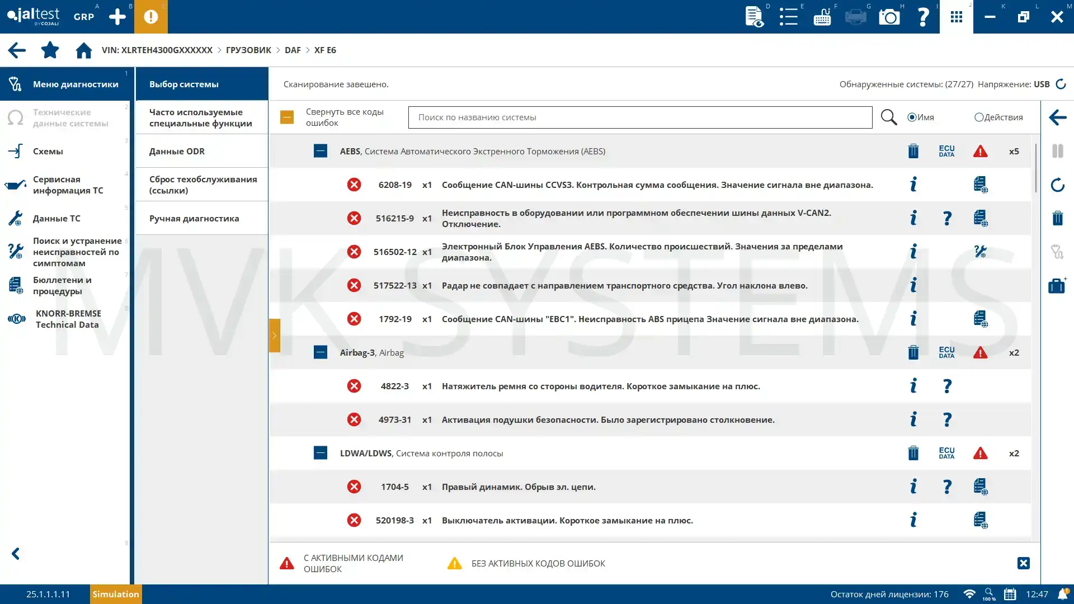Open help for code 4973-31
Viewport: 1074px width, 604px height.
click(x=947, y=419)
